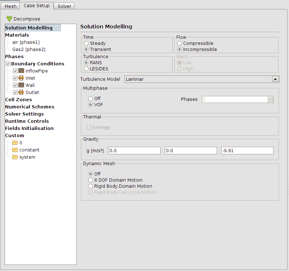
Task: Turn Multiphase Off radio button
Action: (x=90, y=99)
